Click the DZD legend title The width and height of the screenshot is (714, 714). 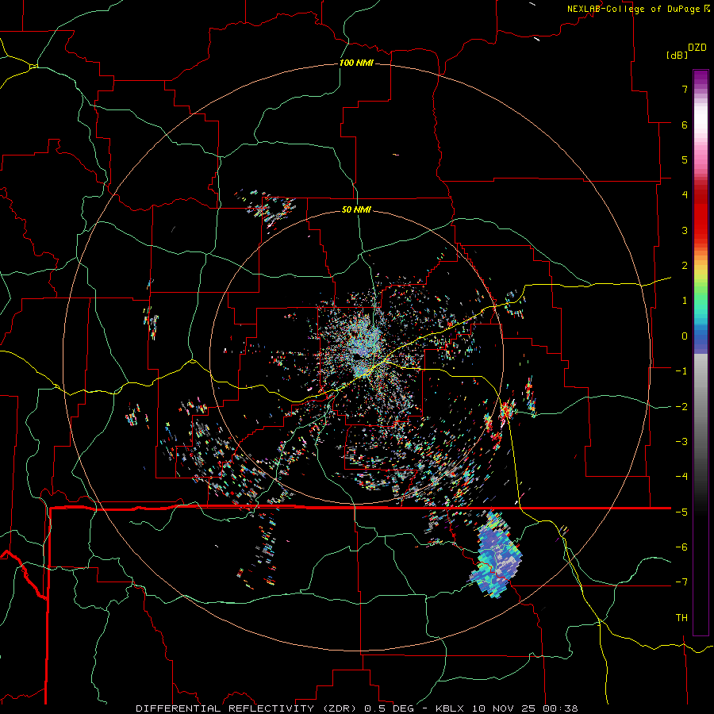697,48
